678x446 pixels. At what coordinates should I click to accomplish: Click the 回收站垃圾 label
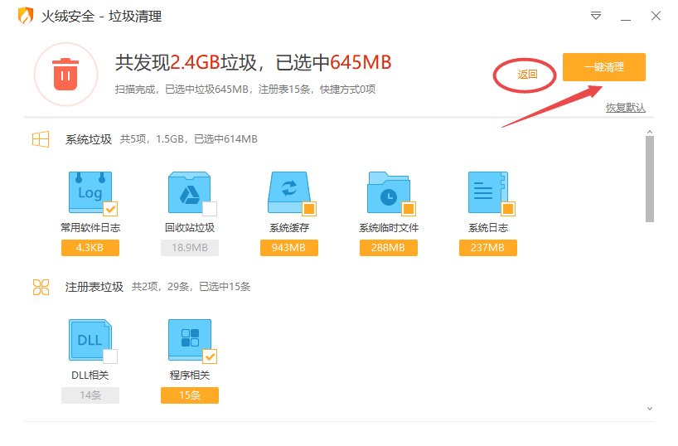[189, 227]
